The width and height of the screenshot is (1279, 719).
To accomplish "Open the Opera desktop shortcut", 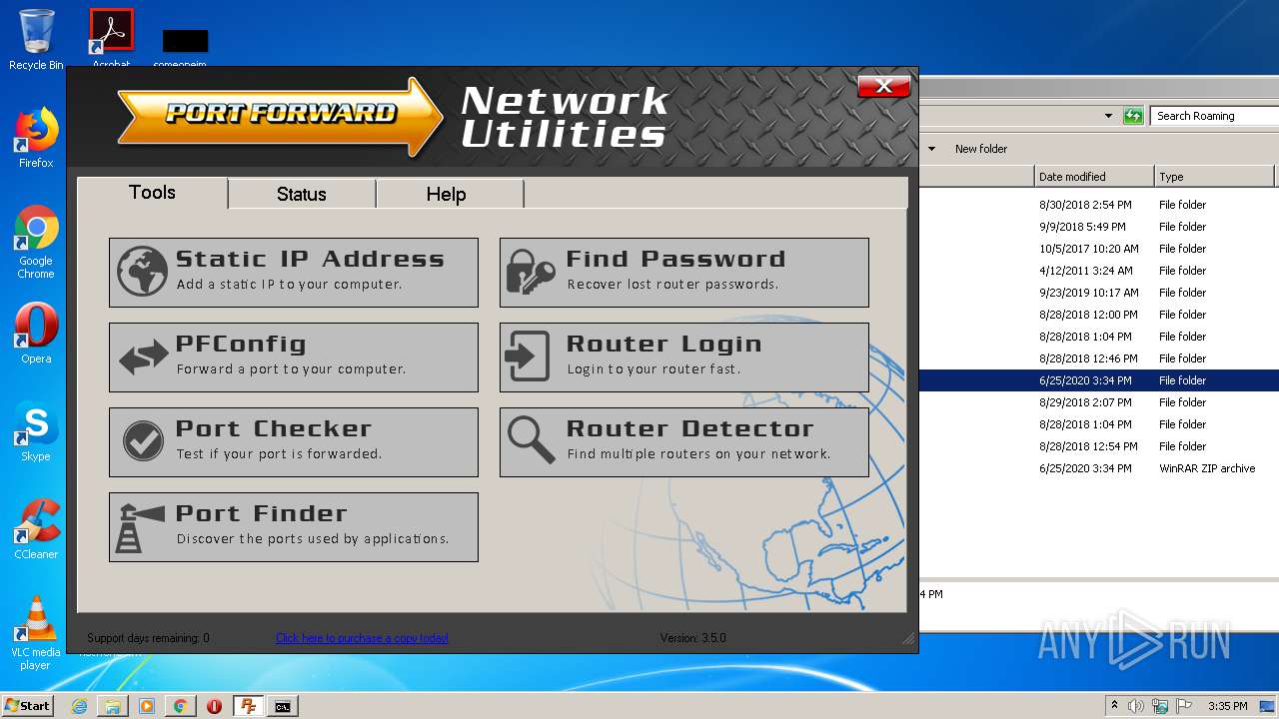I will pyautogui.click(x=36, y=334).
